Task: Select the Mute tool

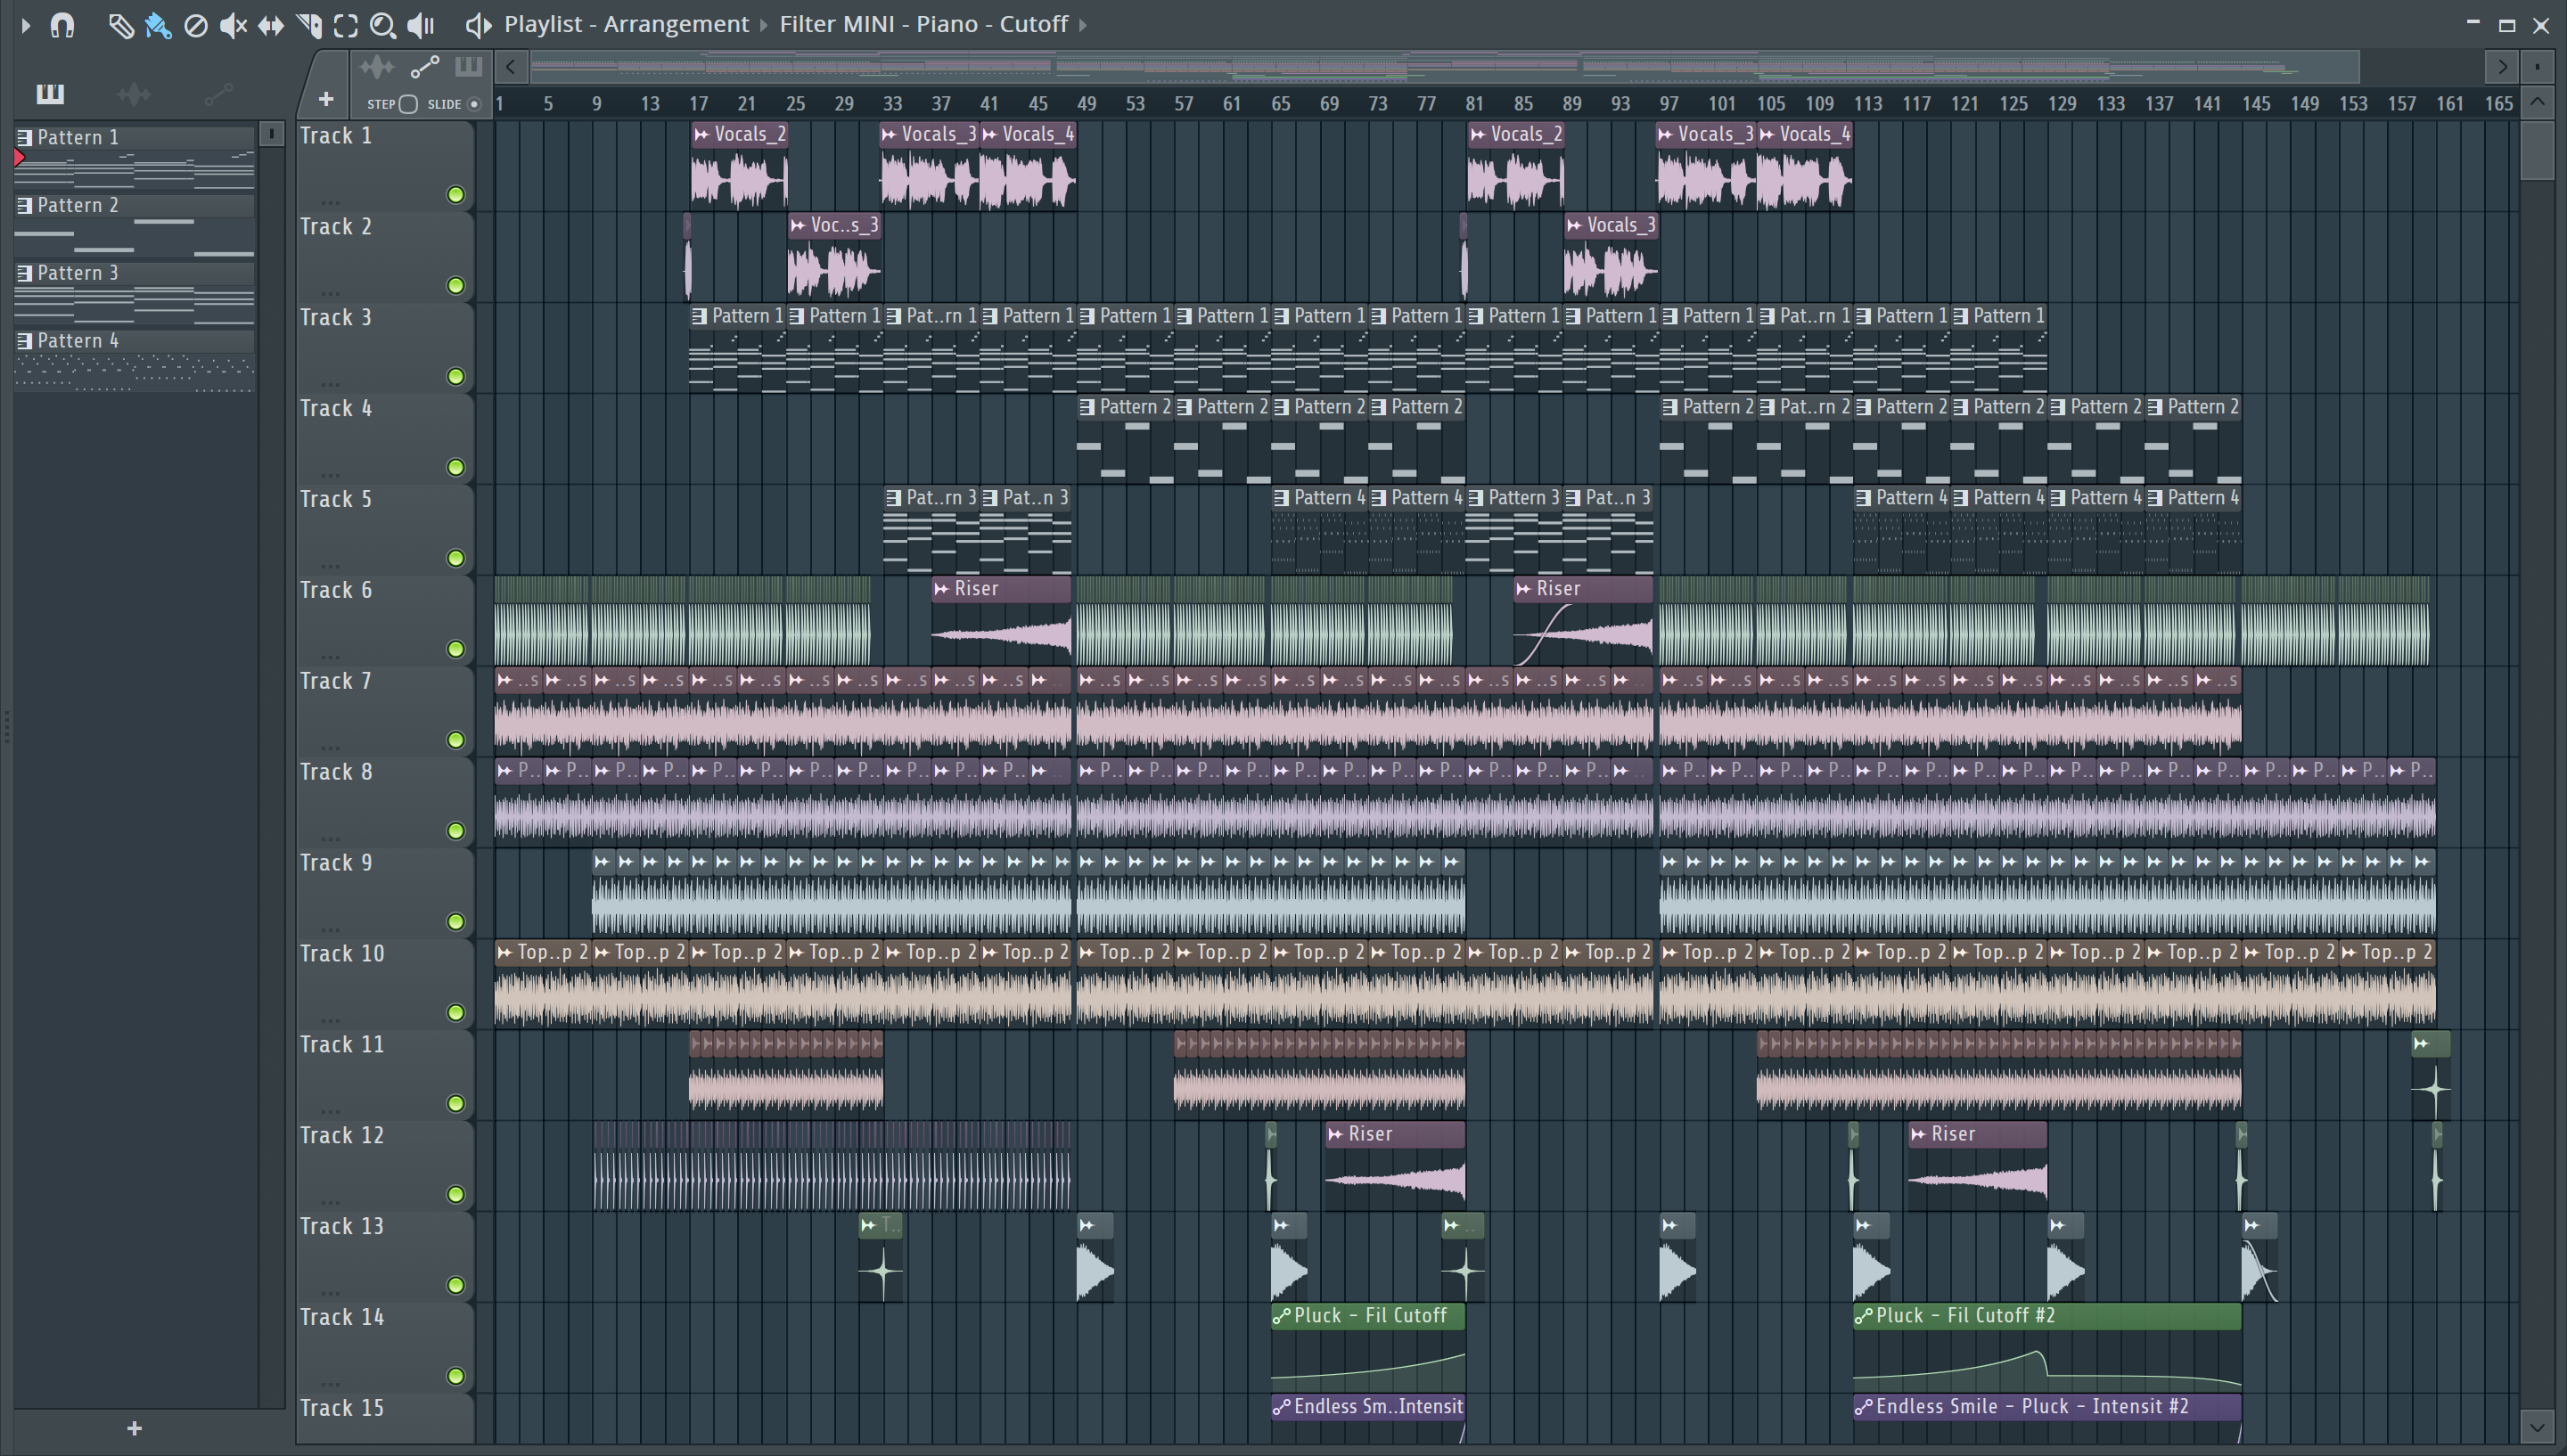Action: [x=233, y=25]
